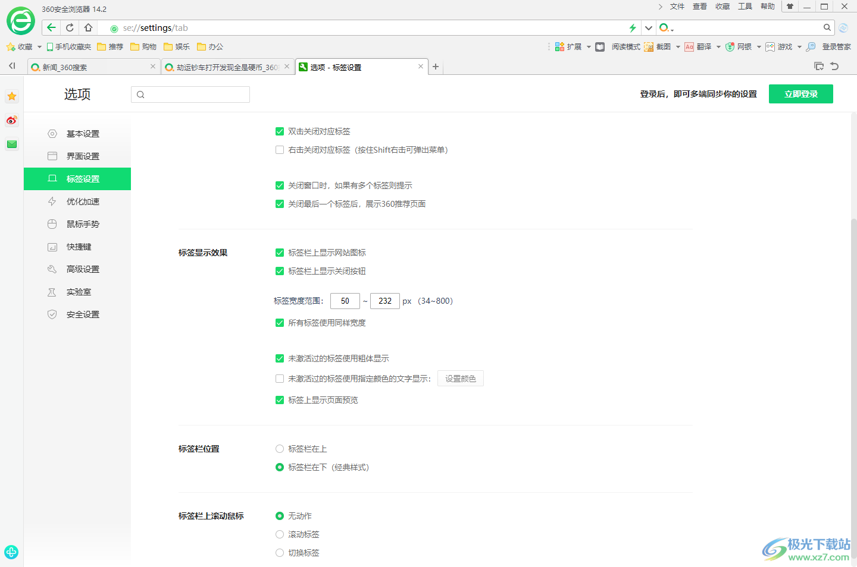The width and height of the screenshot is (857, 567).
Task: Select 滚动标签 radio option
Action: point(280,534)
